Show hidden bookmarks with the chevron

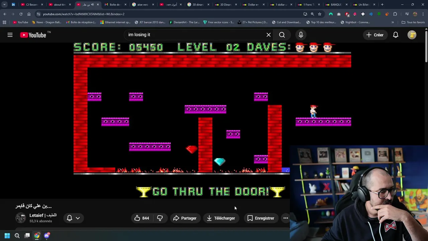[x=393, y=22]
